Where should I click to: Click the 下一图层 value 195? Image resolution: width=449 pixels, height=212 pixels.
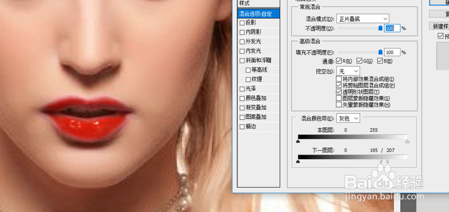(x=374, y=151)
